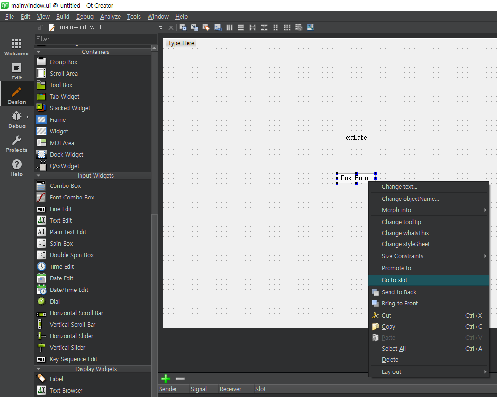Image resolution: width=497 pixels, height=397 pixels.
Task: Click the TextLabel on the form
Action: (355, 137)
